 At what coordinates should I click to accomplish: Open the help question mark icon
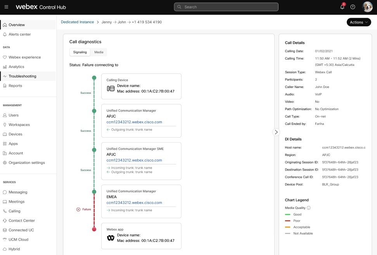click(353, 7)
